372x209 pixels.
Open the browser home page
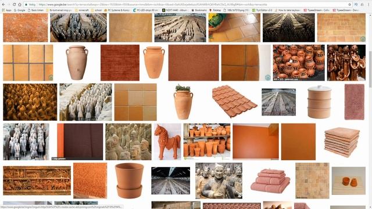point(20,5)
